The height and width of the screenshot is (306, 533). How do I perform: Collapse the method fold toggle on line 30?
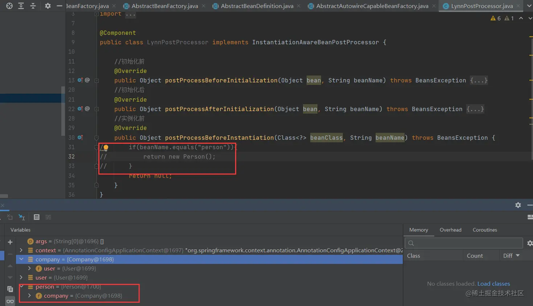[x=97, y=138]
